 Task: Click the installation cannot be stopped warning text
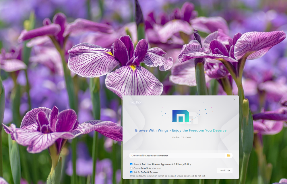[x=168, y=176]
